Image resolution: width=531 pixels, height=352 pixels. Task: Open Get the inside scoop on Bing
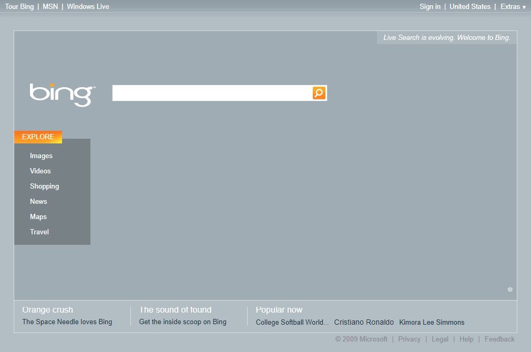[x=183, y=322]
